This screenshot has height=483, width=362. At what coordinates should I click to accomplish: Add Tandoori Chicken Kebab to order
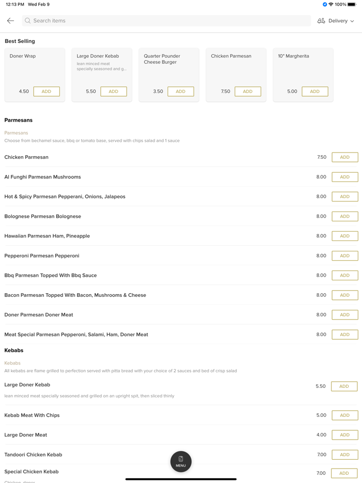[x=344, y=455]
